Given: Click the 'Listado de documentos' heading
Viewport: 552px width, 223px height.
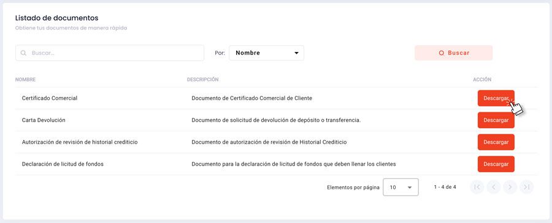Looking at the screenshot, I should (56, 18).
